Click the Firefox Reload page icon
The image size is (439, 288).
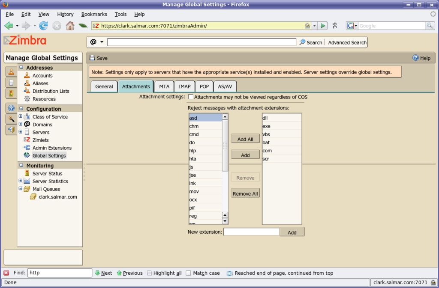[43, 26]
